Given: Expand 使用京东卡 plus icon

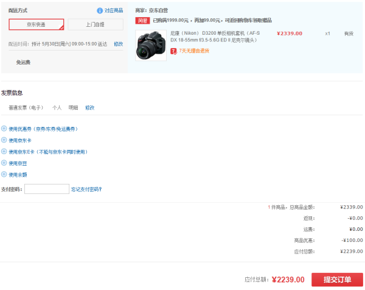Looking at the screenshot, I should click(x=4, y=140).
